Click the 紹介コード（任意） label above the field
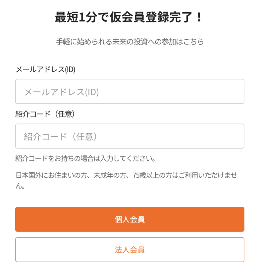 pyautogui.click(x=45, y=114)
